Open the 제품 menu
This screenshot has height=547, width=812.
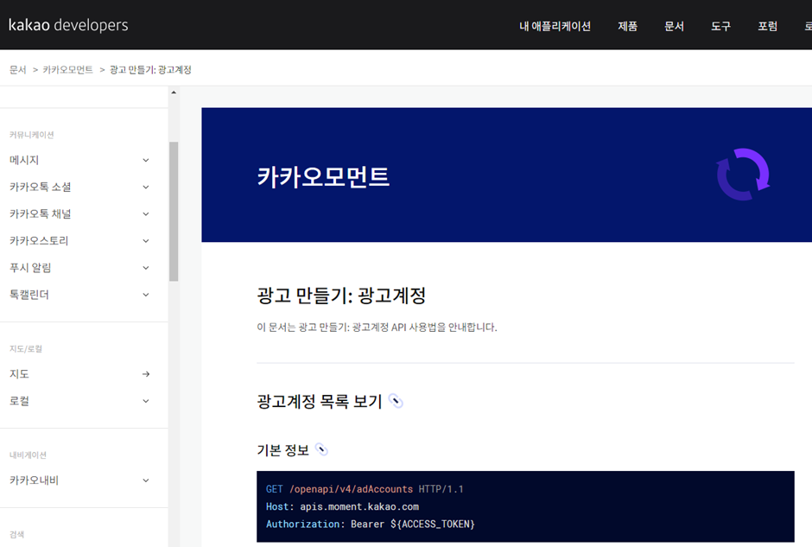628,26
